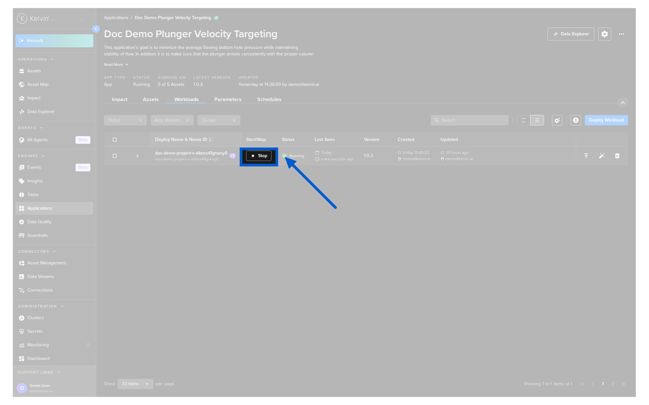Sort by Display Name & Name ID column
649x405 pixels.
(184, 139)
